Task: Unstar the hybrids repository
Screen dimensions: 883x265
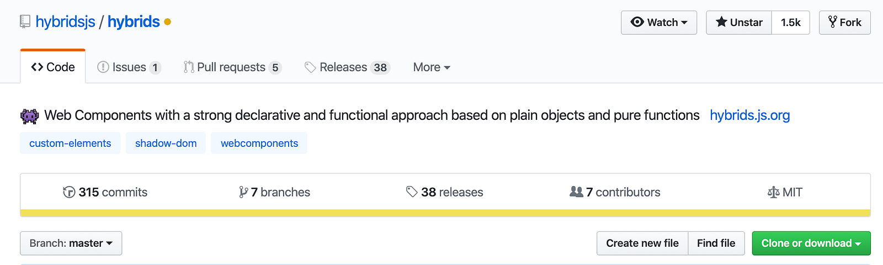Action: click(739, 23)
